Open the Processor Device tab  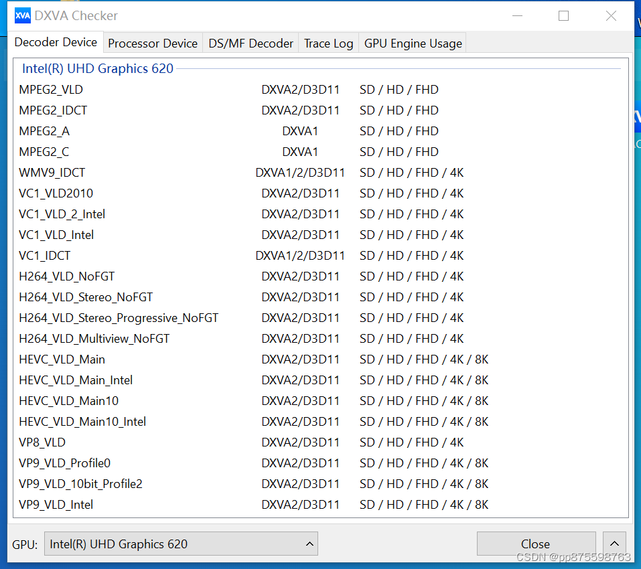[153, 44]
